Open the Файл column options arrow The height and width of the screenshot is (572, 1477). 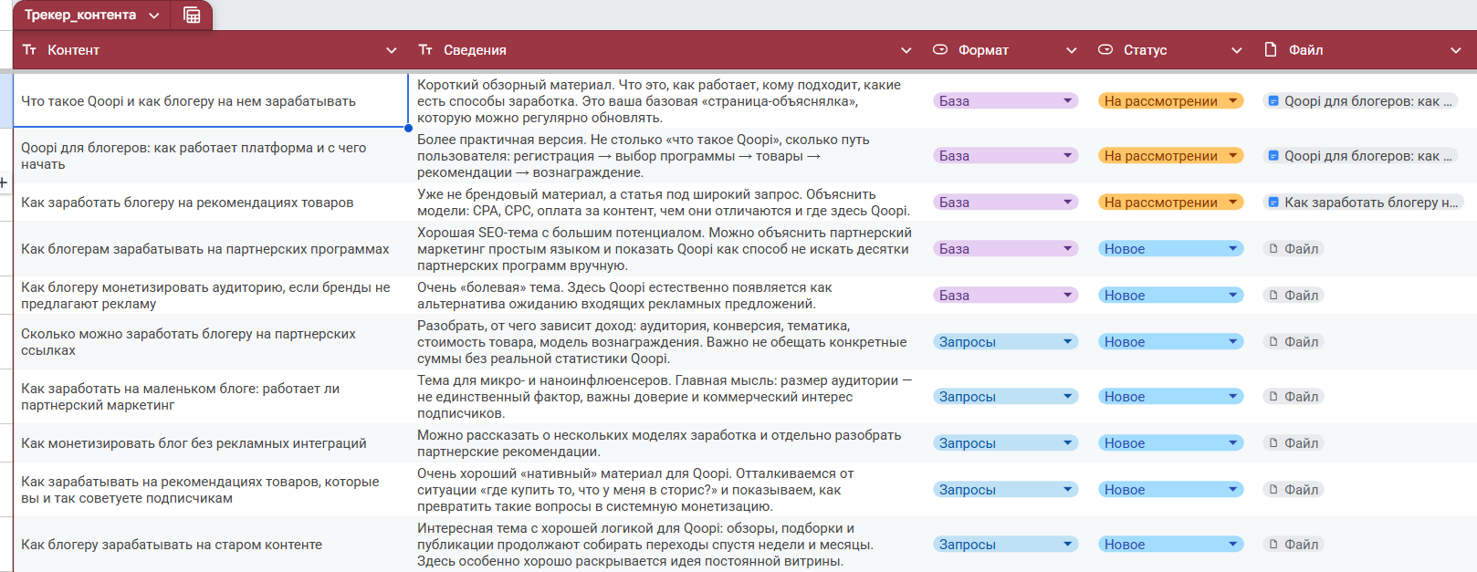[x=1456, y=50]
